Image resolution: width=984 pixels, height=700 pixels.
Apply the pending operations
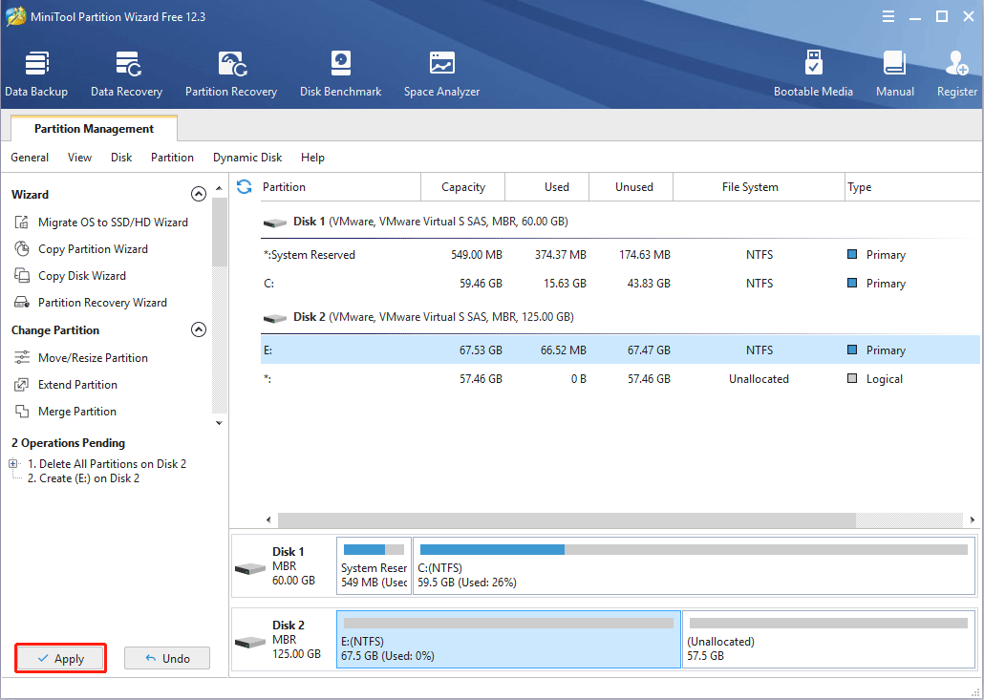60,658
